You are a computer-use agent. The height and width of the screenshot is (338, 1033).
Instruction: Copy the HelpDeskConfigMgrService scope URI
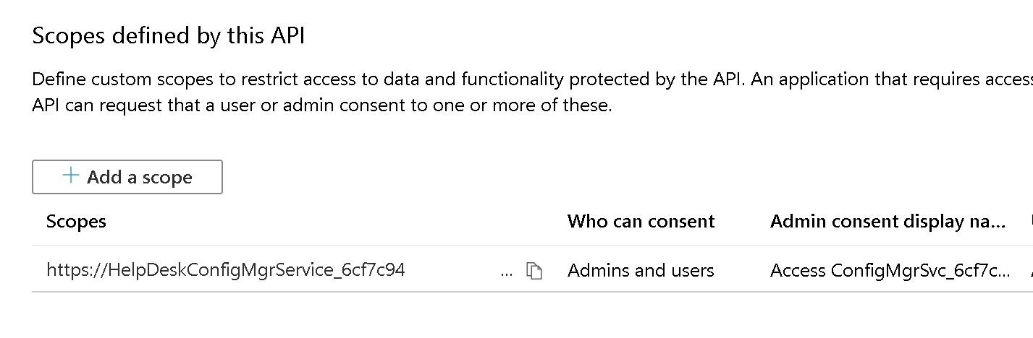534,271
